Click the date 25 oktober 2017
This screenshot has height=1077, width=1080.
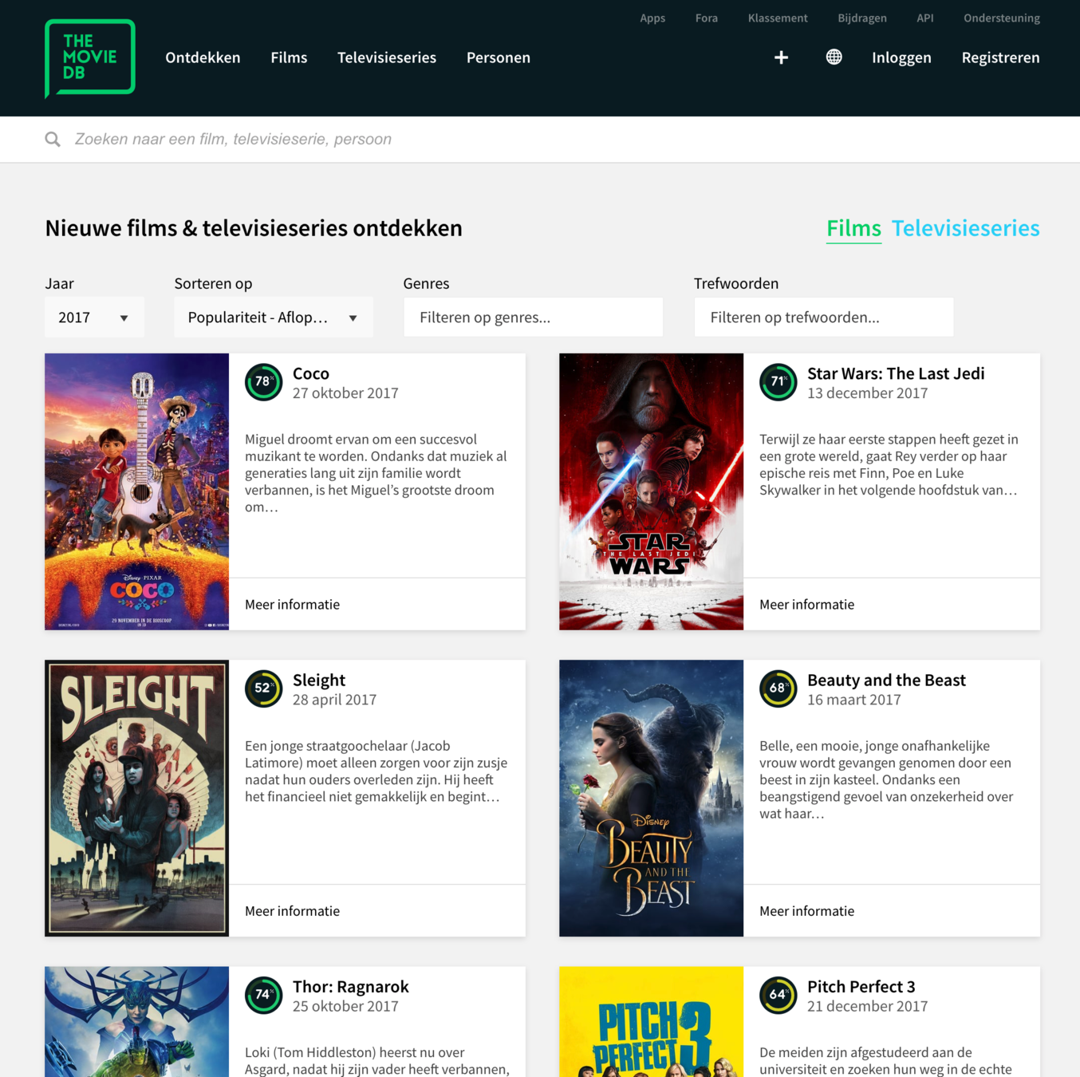click(345, 1006)
